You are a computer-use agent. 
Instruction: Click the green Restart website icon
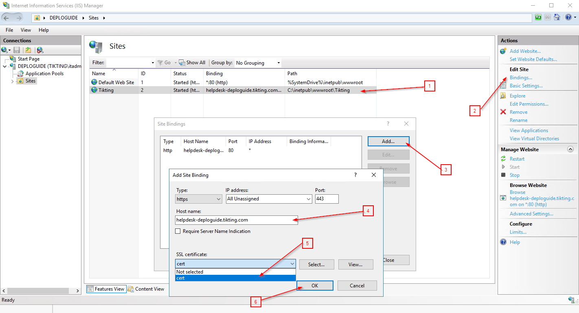pyautogui.click(x=503, y=159)
